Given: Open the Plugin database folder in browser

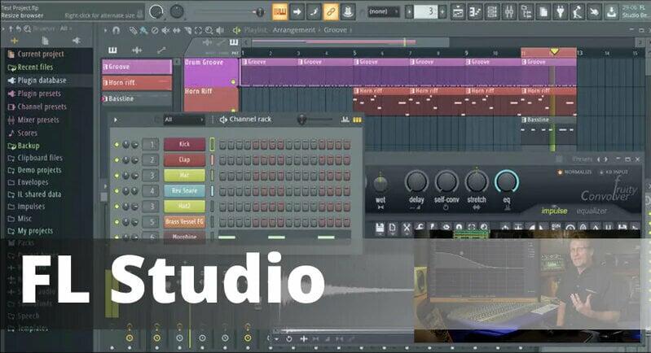Looking at the screenshot, I should [x=42, y=81].
